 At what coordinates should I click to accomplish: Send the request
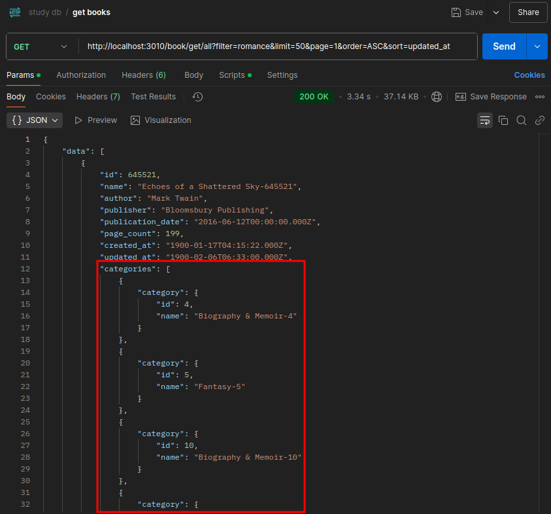pos(504,46)
